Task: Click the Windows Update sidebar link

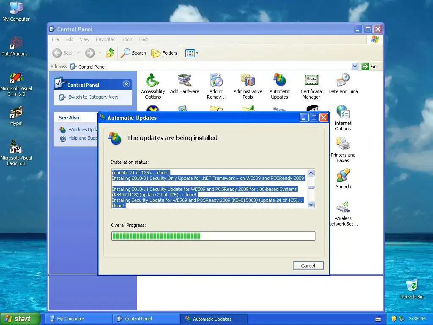Action: (x=83, y=129)
